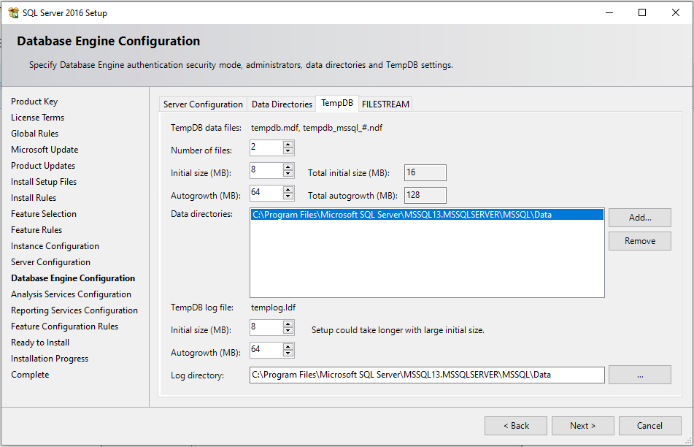Click Global Rules in the steps list
This screenshot has height=447, width=694.
pos(34,134)
